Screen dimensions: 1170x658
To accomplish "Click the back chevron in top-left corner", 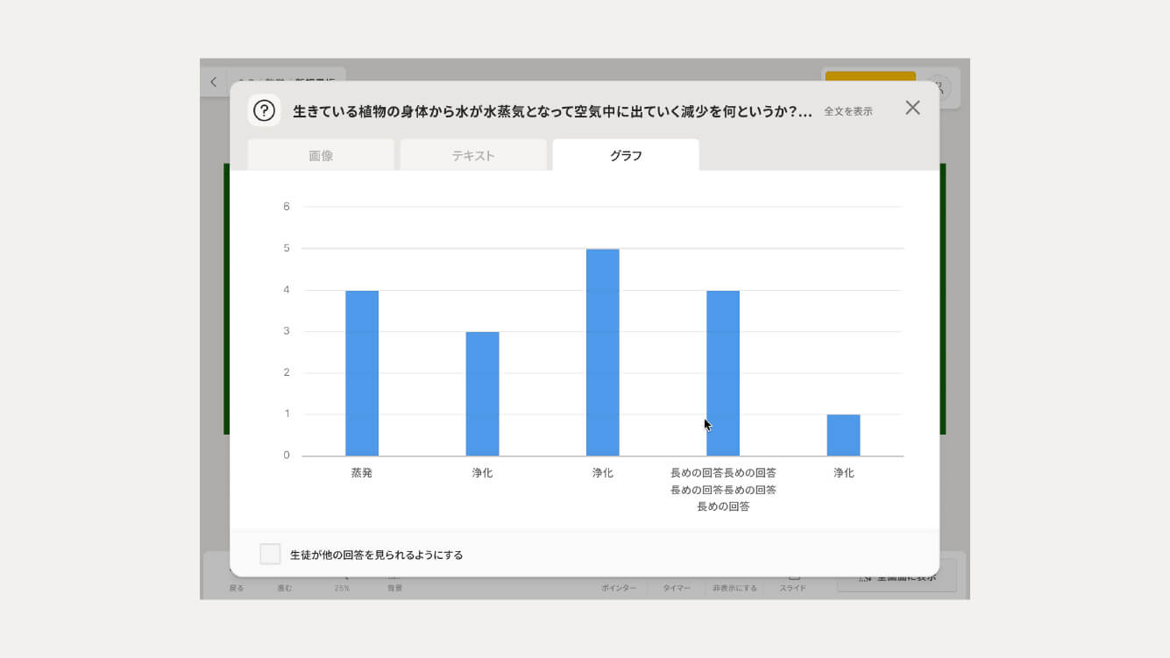I will point(213,82).
